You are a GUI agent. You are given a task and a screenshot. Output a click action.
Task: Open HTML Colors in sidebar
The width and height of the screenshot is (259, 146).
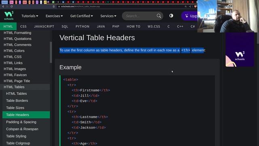14,51
